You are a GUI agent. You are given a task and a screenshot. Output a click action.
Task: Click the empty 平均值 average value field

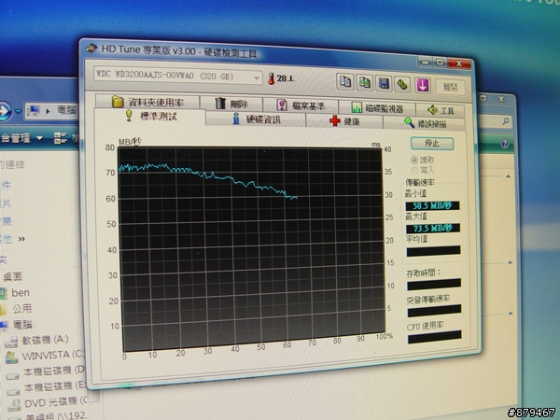(434, 251)
